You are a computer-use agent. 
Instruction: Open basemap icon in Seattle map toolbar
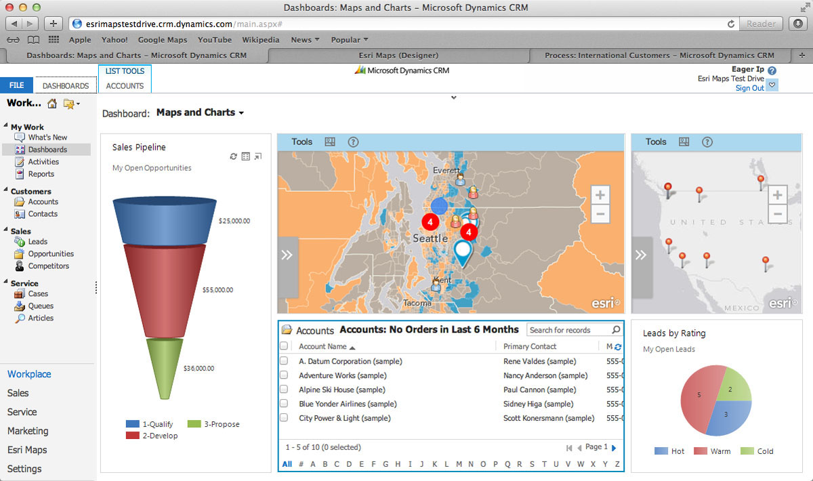(x=330, y=142)
